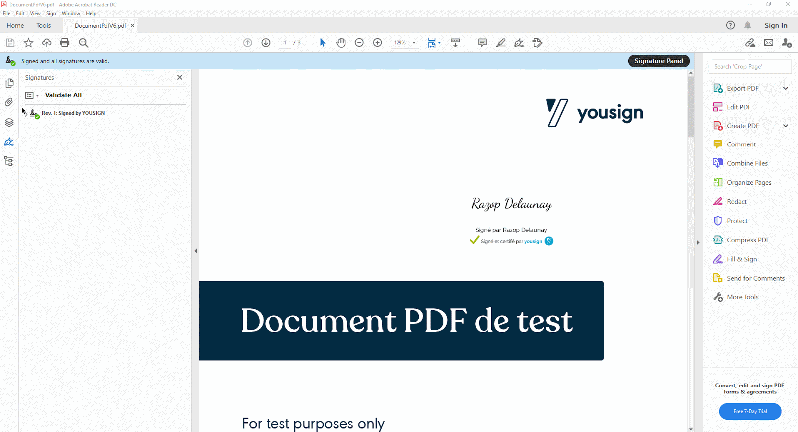Enable scrolling read mode icon
Image resolution: width=798 pixels, height=432 pixels.
(455, 43)
